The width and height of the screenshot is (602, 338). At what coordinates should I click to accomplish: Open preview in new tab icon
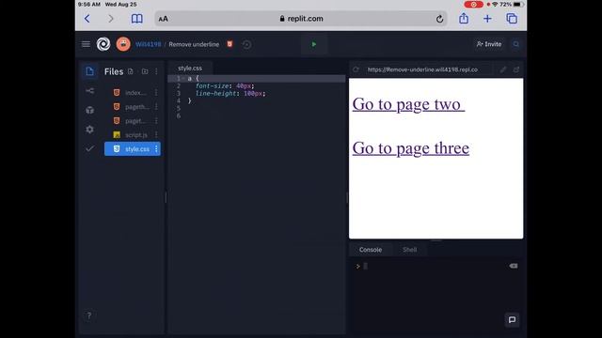(x=516, y=69)
